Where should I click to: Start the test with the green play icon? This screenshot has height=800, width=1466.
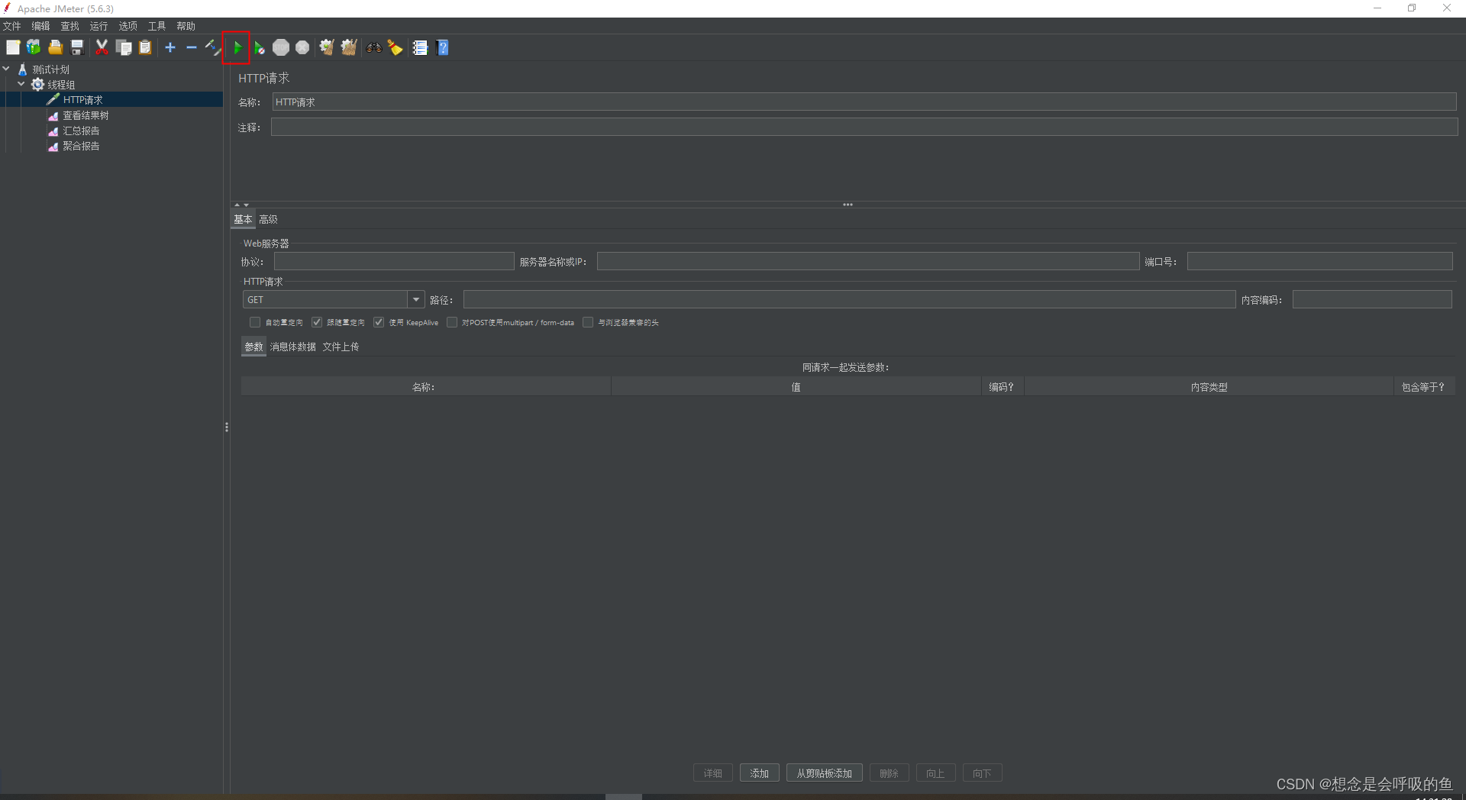pos(237,47)
